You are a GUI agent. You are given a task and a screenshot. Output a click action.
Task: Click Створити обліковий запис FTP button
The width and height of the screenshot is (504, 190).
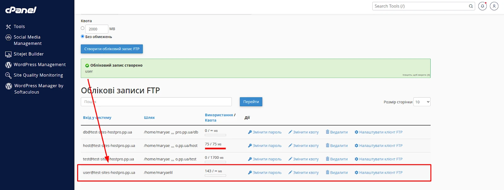112,49
